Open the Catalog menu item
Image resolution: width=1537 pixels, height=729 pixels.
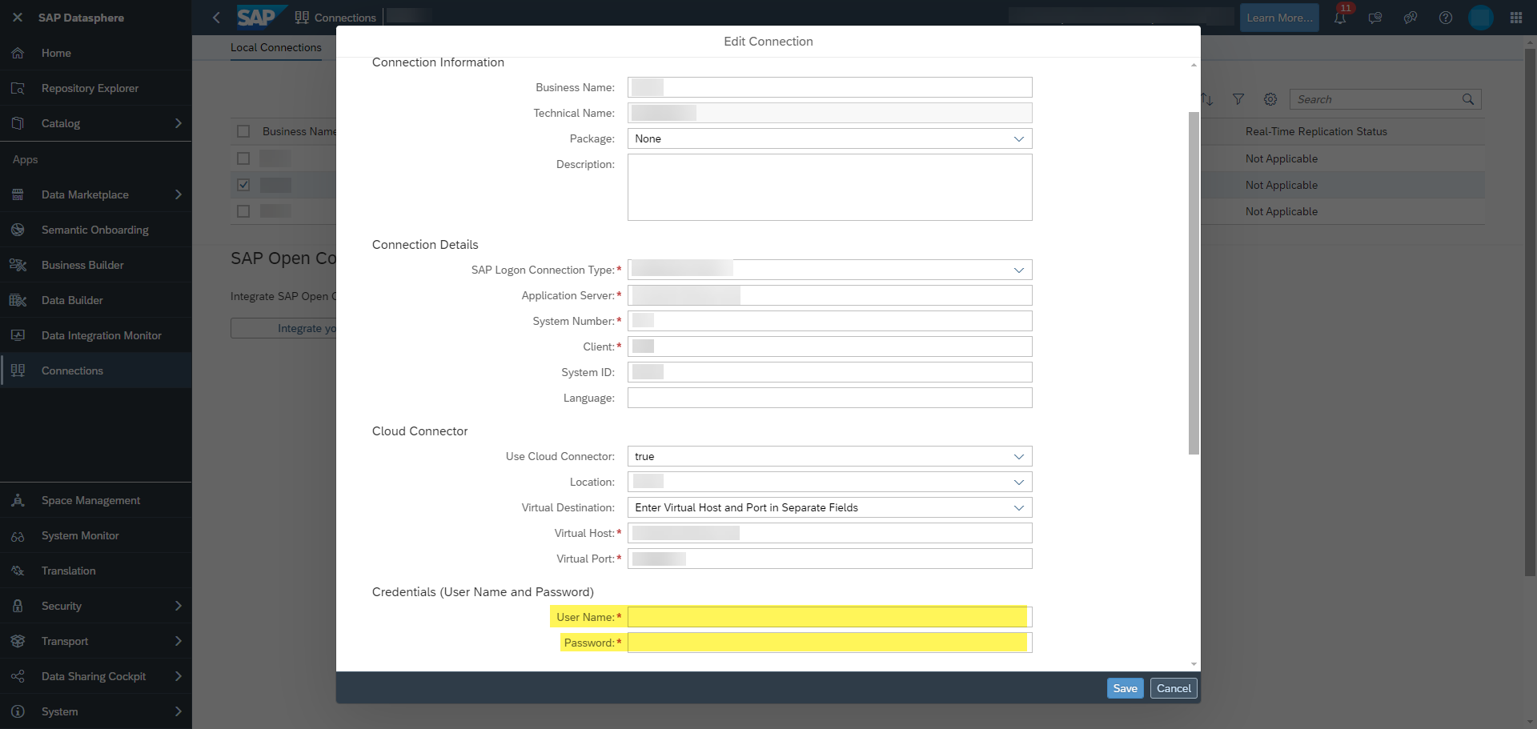96,123
